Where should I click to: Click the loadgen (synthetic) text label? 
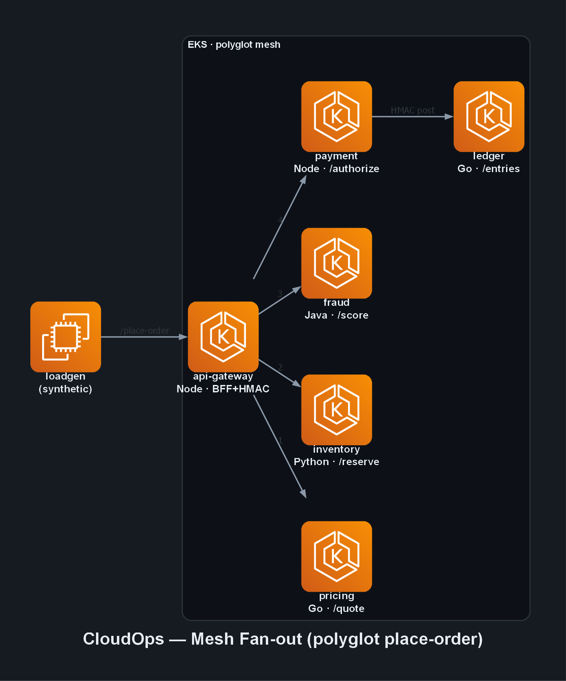click(65, 383)
